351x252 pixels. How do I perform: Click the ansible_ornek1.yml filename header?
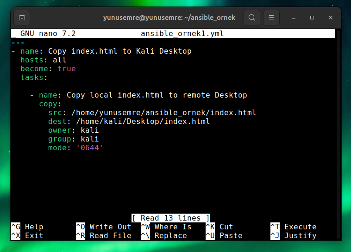pyautogui.click(x=182, y=34)
